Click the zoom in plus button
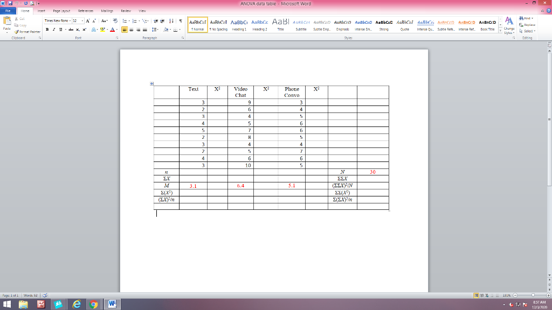This screenshot has width=552, height=310. (x=548, y=295)
